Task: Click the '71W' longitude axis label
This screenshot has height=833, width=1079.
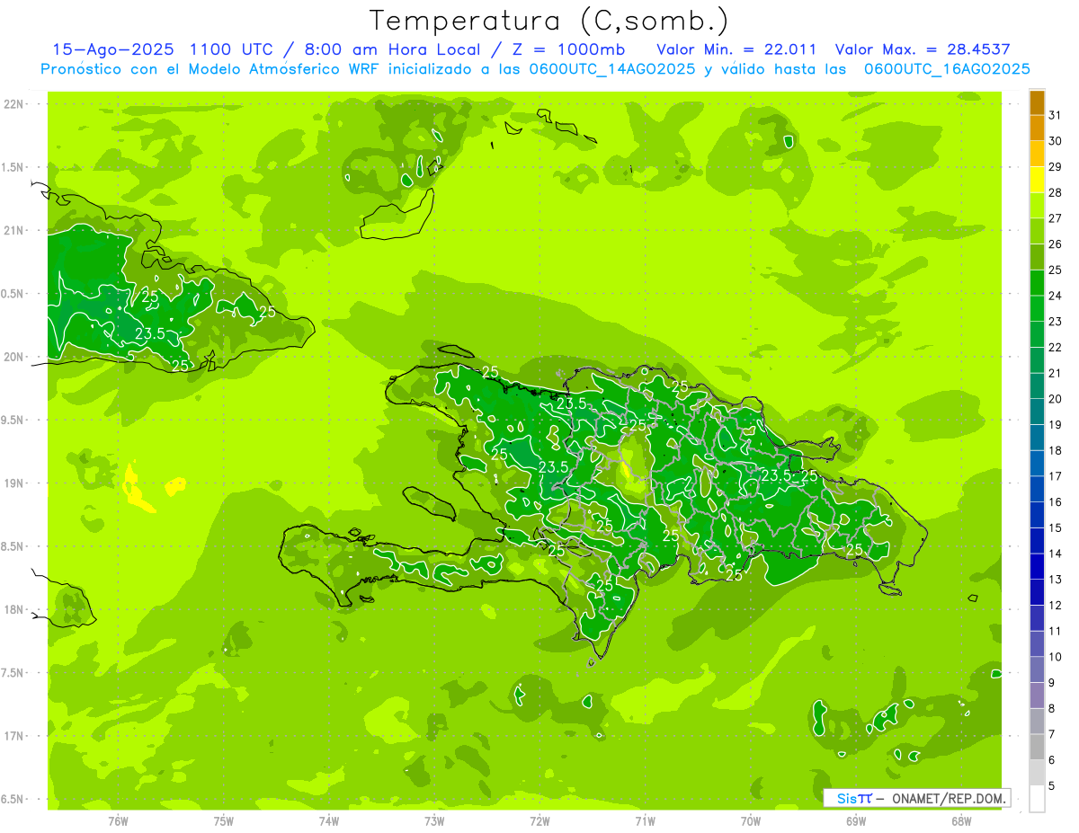Action: (x=645, y=820)
